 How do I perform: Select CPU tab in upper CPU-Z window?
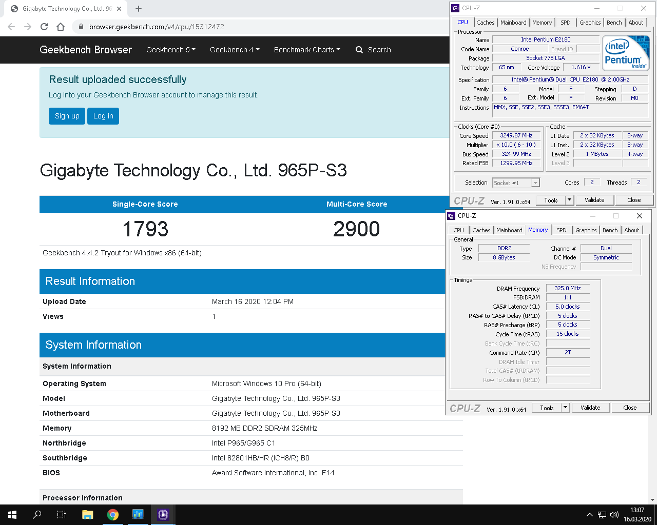[x=462, y=22]
